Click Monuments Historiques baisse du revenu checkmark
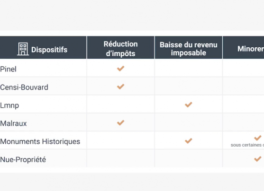This screenshot has height=191, width=264. coord(189,140)
